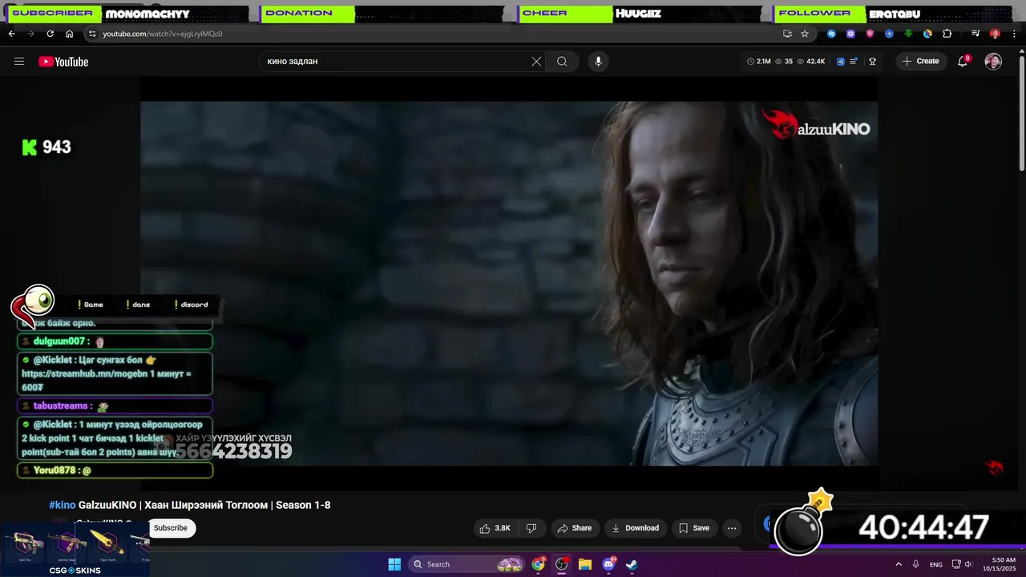The image size is (1026, 577).
Task: Open Chrome from the taskbar
Action: click(x=539, y=564)
